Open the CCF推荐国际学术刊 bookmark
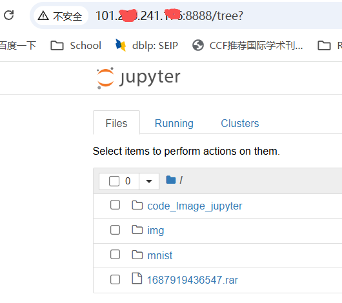 coord(248,46)
